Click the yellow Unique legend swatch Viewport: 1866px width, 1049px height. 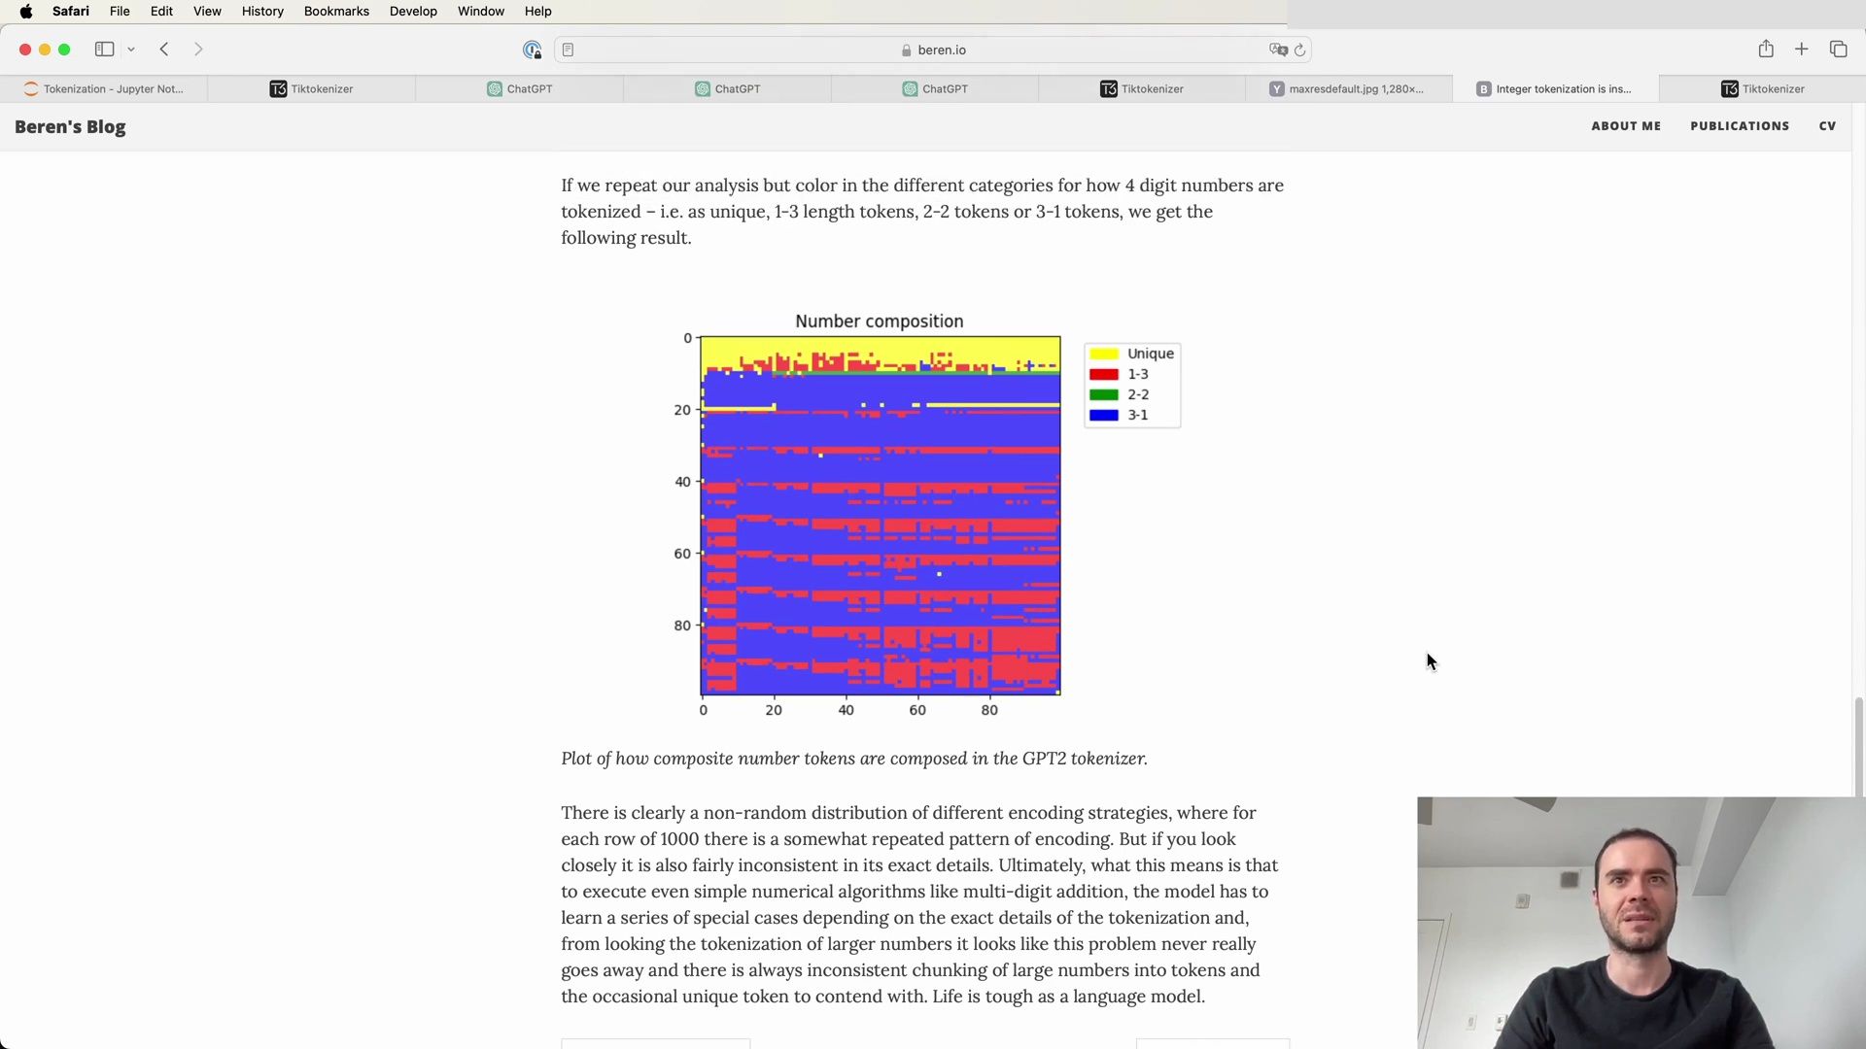(1104, 354)
